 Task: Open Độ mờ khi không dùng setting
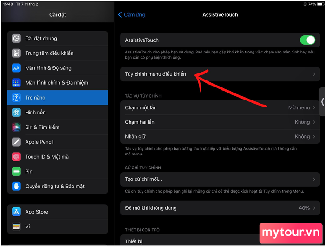tap(220, 208)
